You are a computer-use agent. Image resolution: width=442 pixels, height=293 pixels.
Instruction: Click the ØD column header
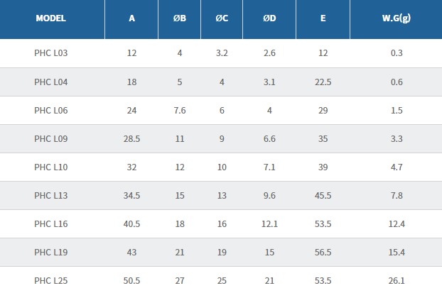[x=269, y=18]
